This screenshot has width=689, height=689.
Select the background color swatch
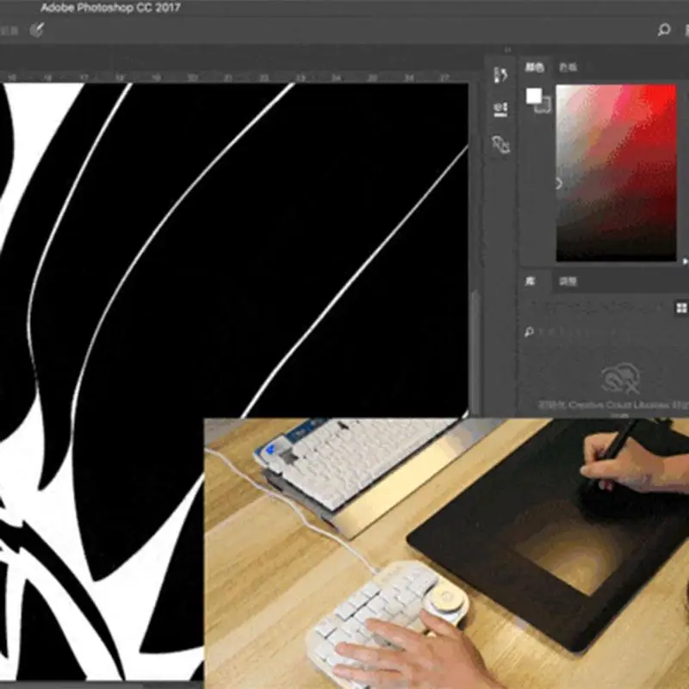click(546, 107)
